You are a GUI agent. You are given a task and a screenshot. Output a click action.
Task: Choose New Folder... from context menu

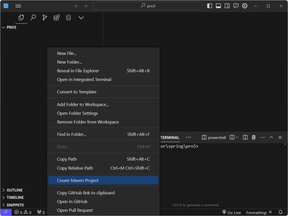[103, 62]
